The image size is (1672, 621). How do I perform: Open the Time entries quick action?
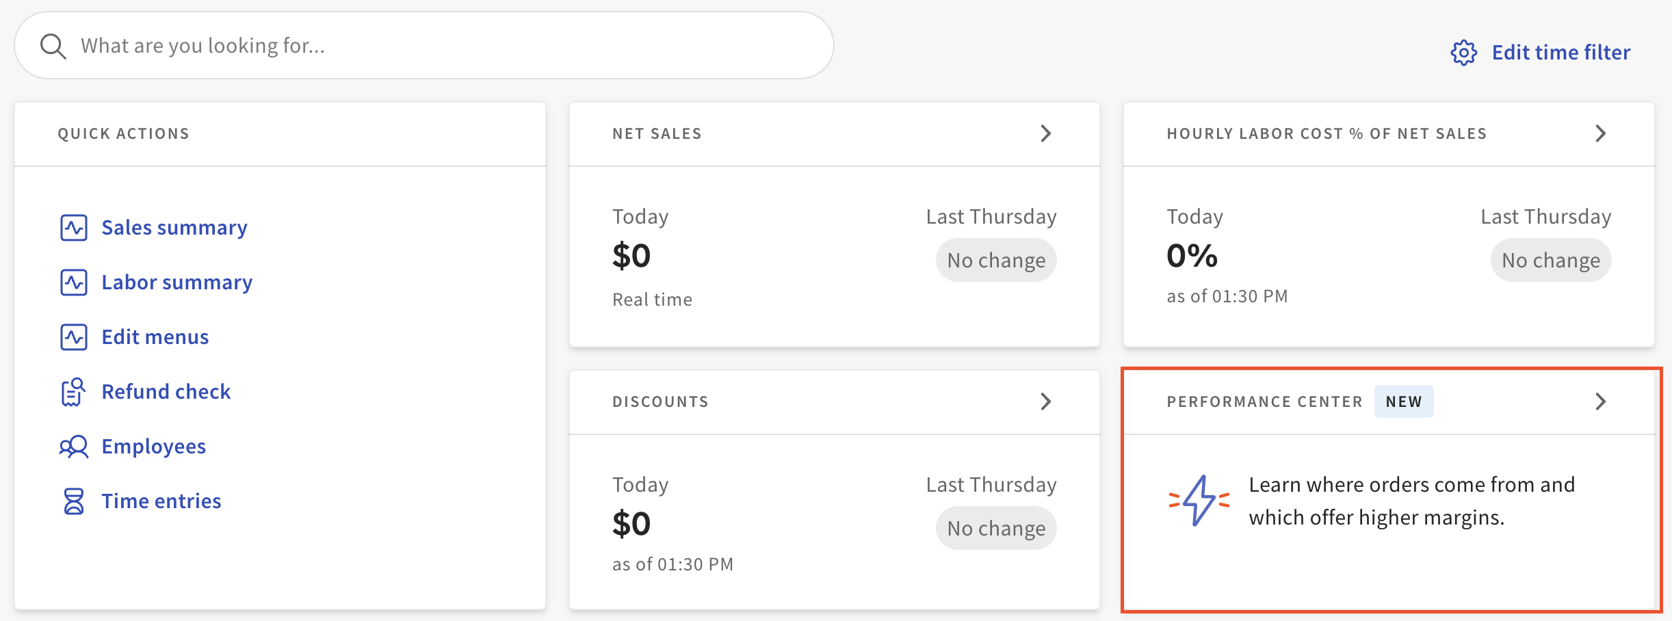click(x=161, y=500)
